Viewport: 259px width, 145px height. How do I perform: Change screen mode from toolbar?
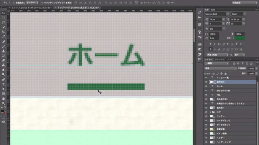point(3,122)
